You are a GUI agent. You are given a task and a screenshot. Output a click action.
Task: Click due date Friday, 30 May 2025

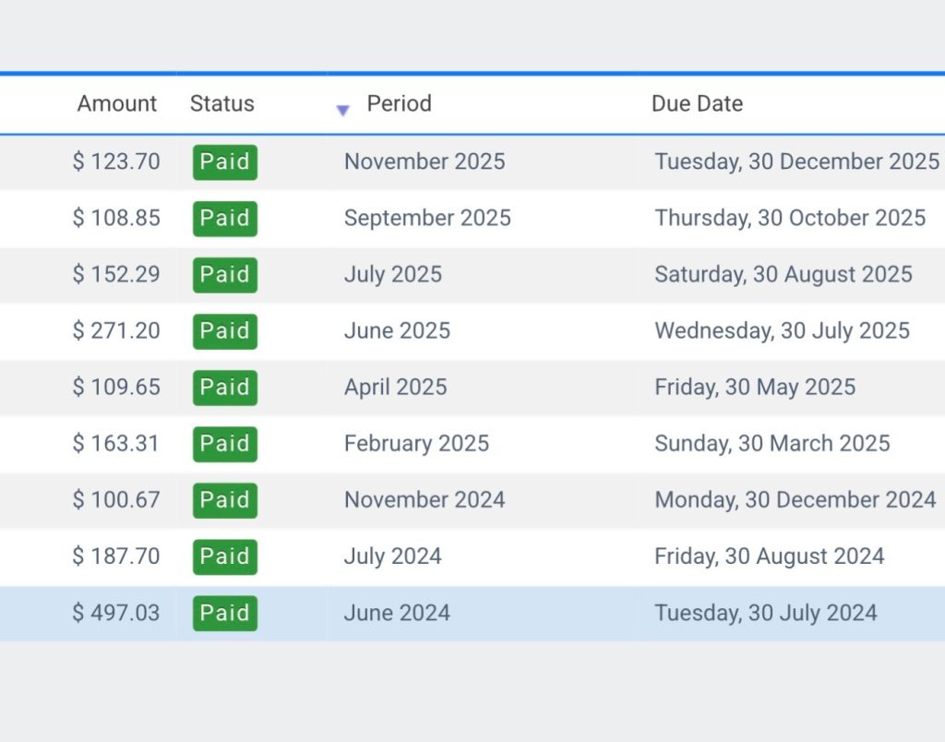tap(755, 387)
